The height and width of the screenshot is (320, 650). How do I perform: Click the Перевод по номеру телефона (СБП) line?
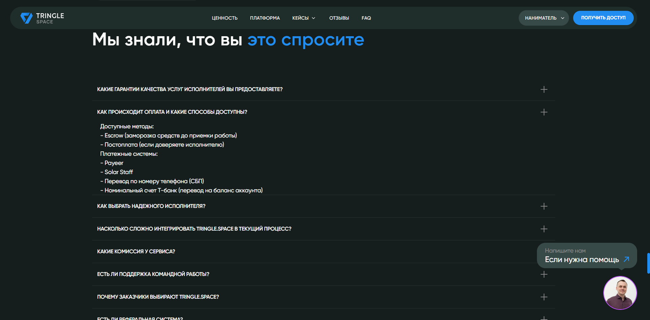click(x=152, y=181)
